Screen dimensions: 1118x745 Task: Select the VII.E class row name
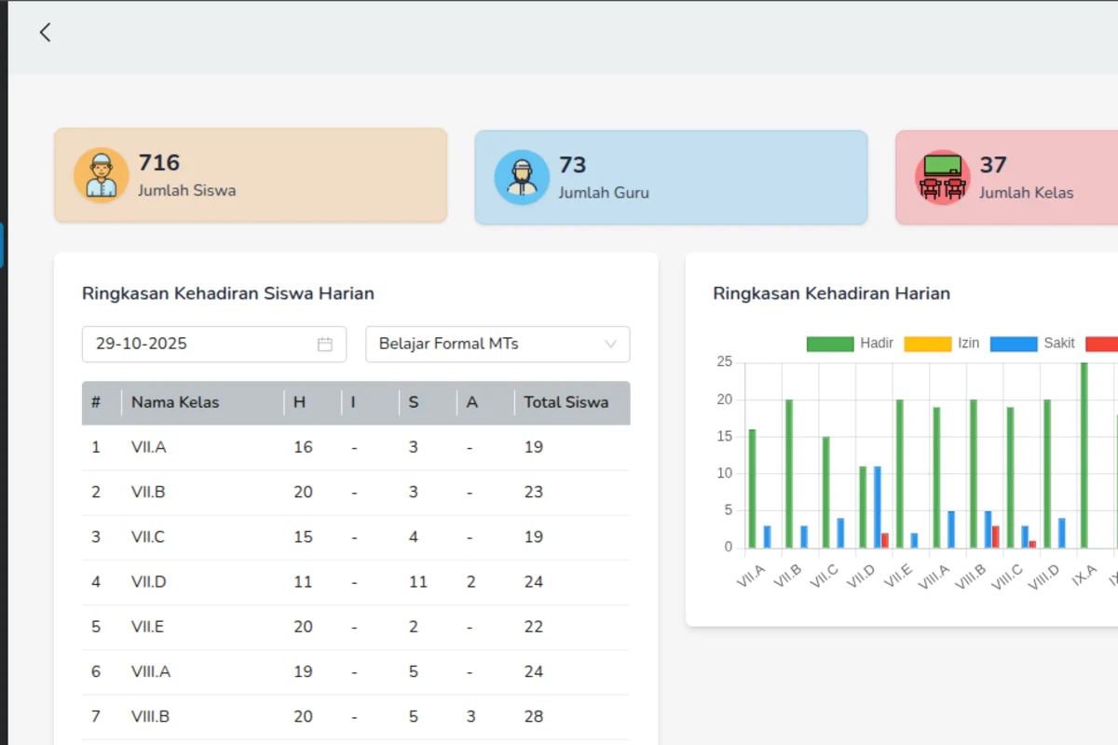point(147,627)
